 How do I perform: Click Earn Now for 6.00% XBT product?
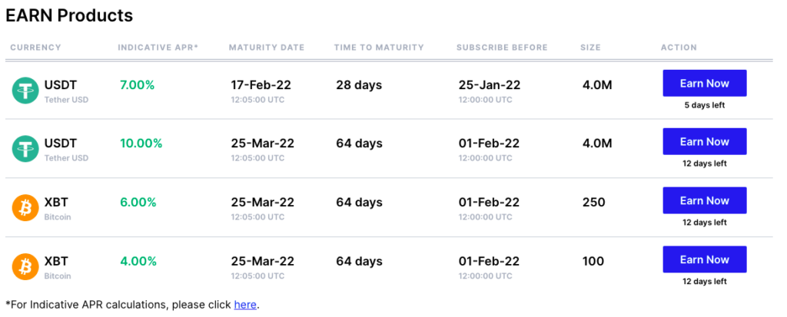click(x=705, y=200)
